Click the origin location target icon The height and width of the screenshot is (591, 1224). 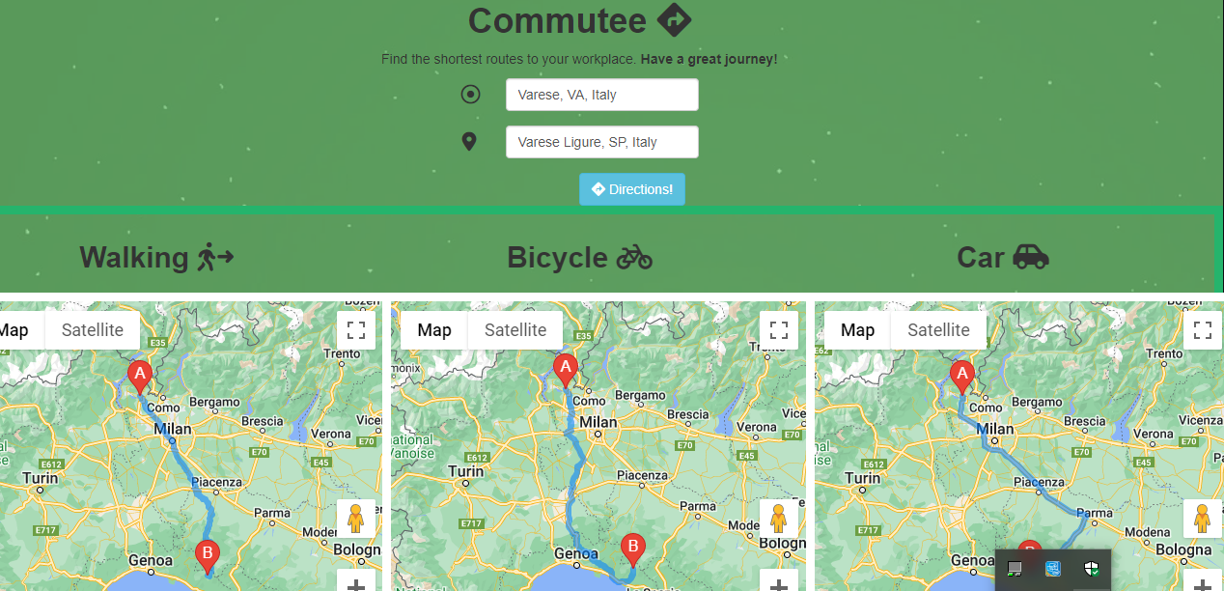click(x=470, y=94)
